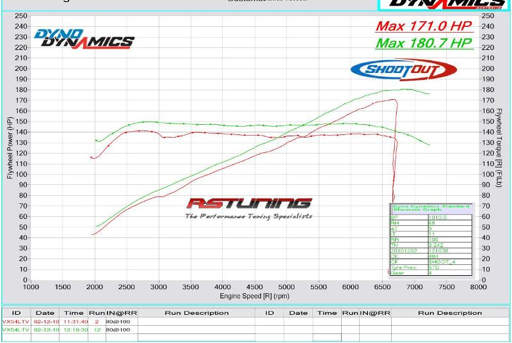Click the 12:16:30 time cell
This screenshot has width=512, height=343.
[x=75, y=330]
